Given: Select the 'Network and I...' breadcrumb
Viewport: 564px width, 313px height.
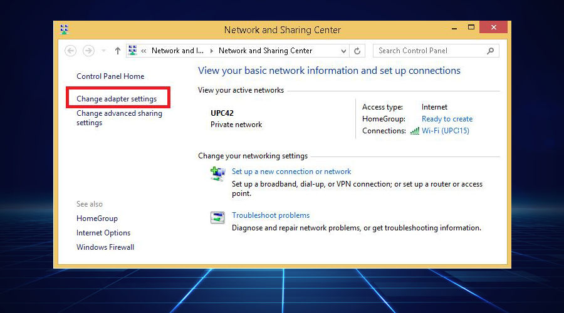Looking at the screenshot, I should (x=177, y=51).
